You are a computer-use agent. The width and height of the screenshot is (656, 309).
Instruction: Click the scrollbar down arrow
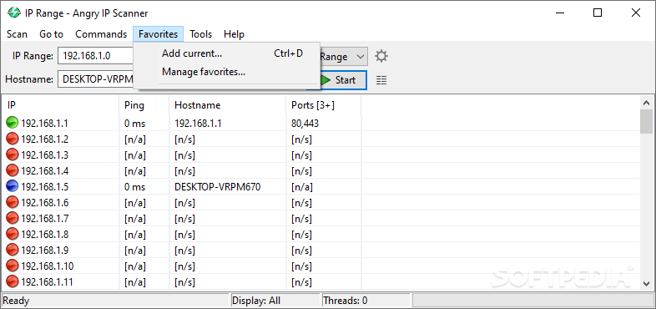[646, 283]
